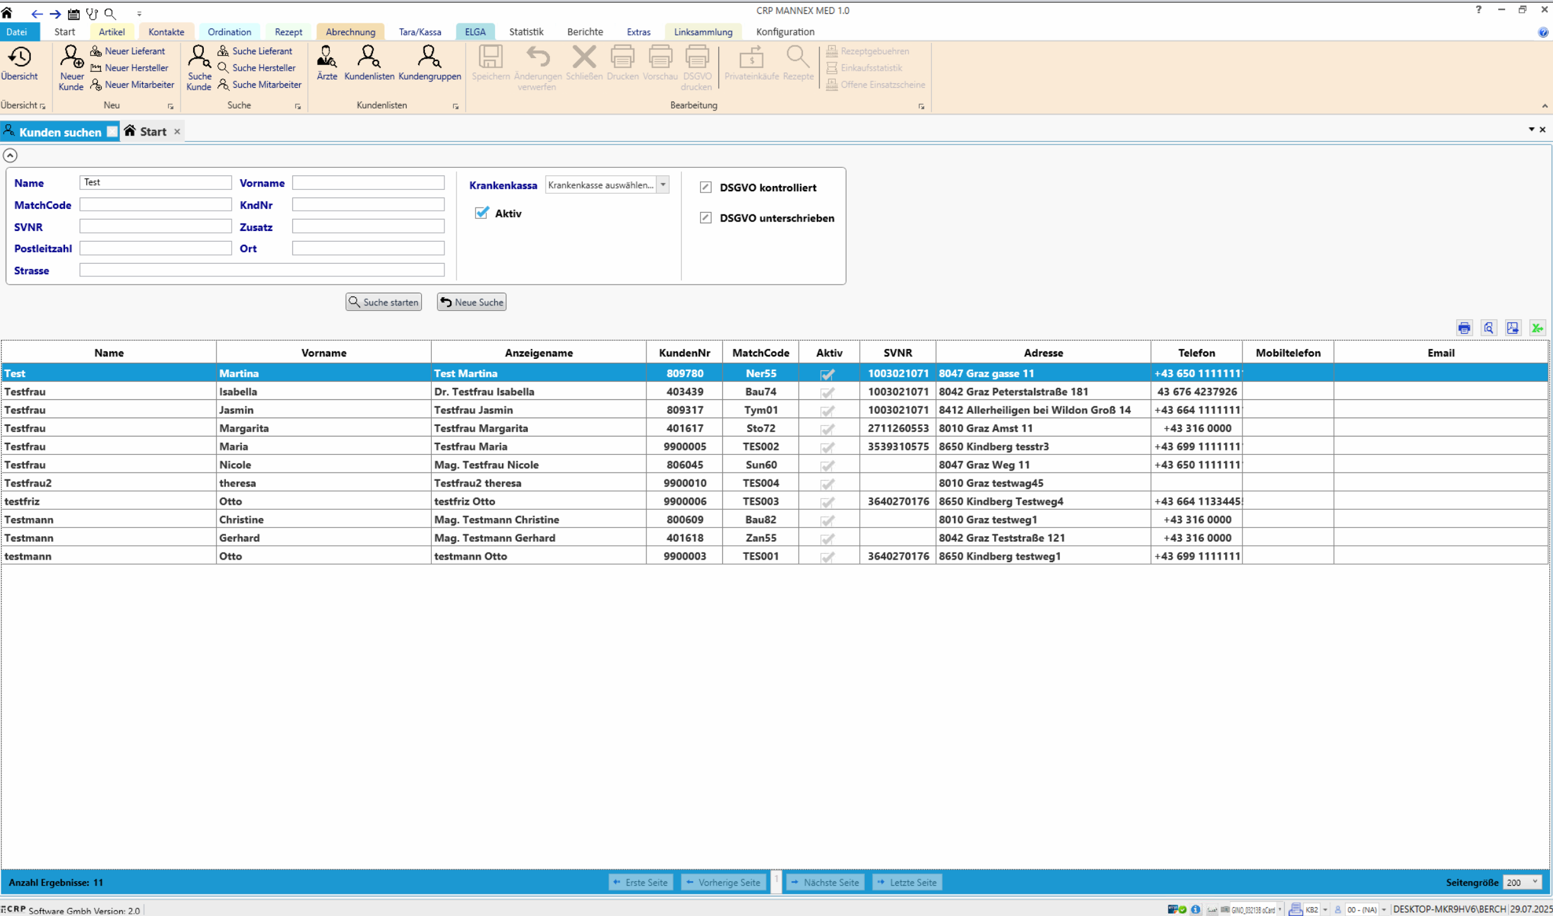The image size is (1553, 916).
Task: Open the KB2 printer dropdown in status bar
Action: tap(1325, 910)
